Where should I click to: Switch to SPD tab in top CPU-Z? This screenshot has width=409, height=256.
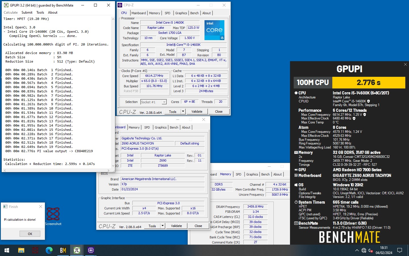tap(168, 13)
